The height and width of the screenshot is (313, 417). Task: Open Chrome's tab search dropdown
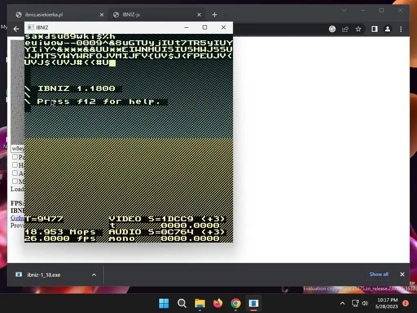click(344, 10)
